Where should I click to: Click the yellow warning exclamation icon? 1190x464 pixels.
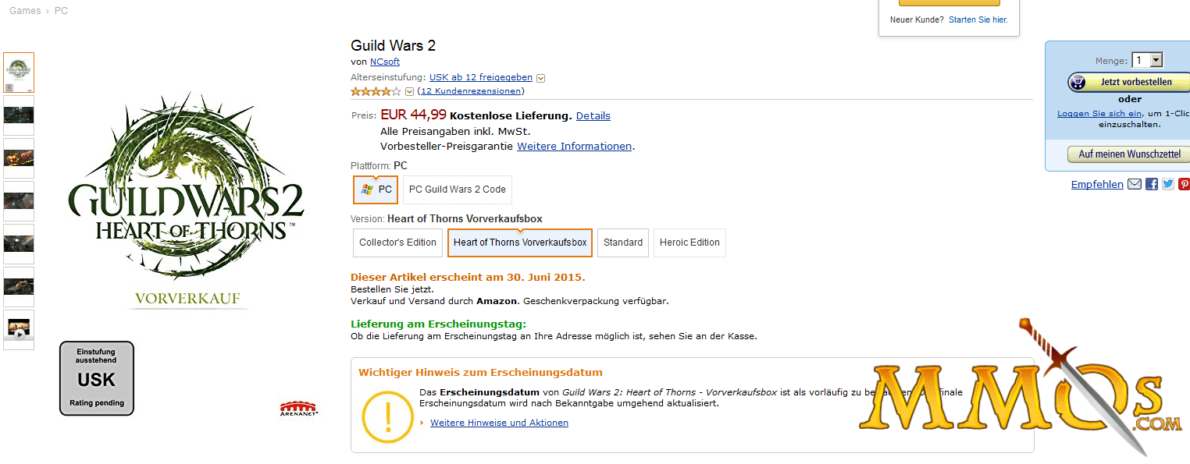[387, 413]
